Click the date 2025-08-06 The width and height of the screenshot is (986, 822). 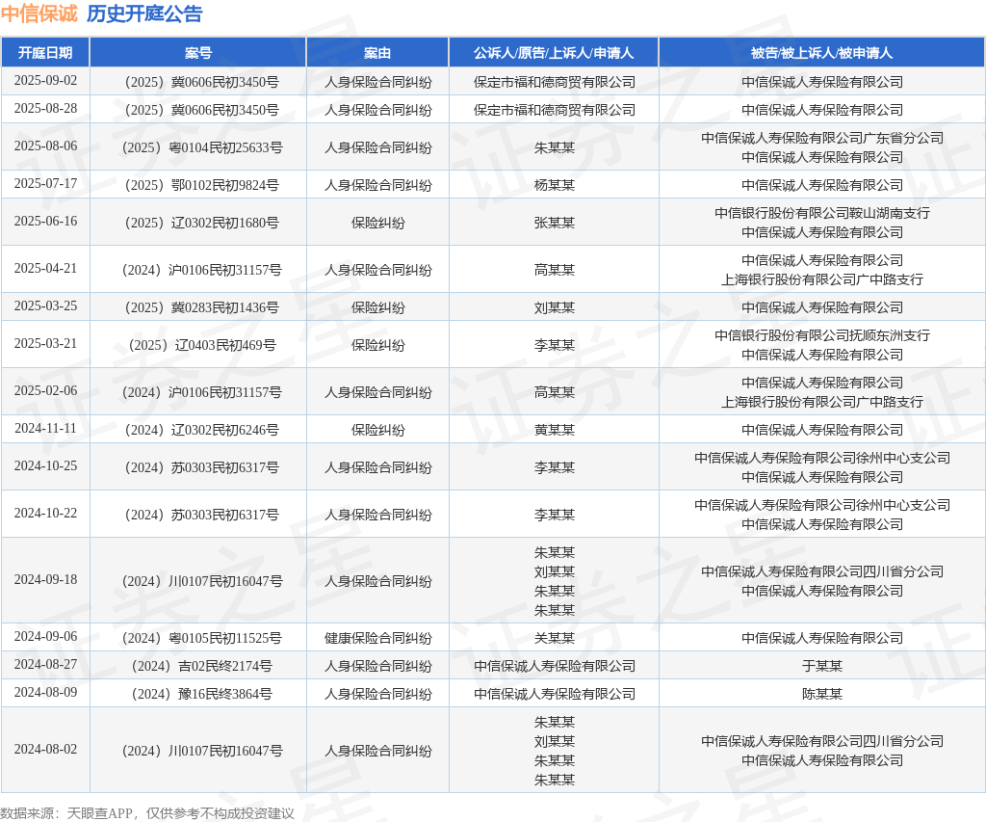click(45, 146)
